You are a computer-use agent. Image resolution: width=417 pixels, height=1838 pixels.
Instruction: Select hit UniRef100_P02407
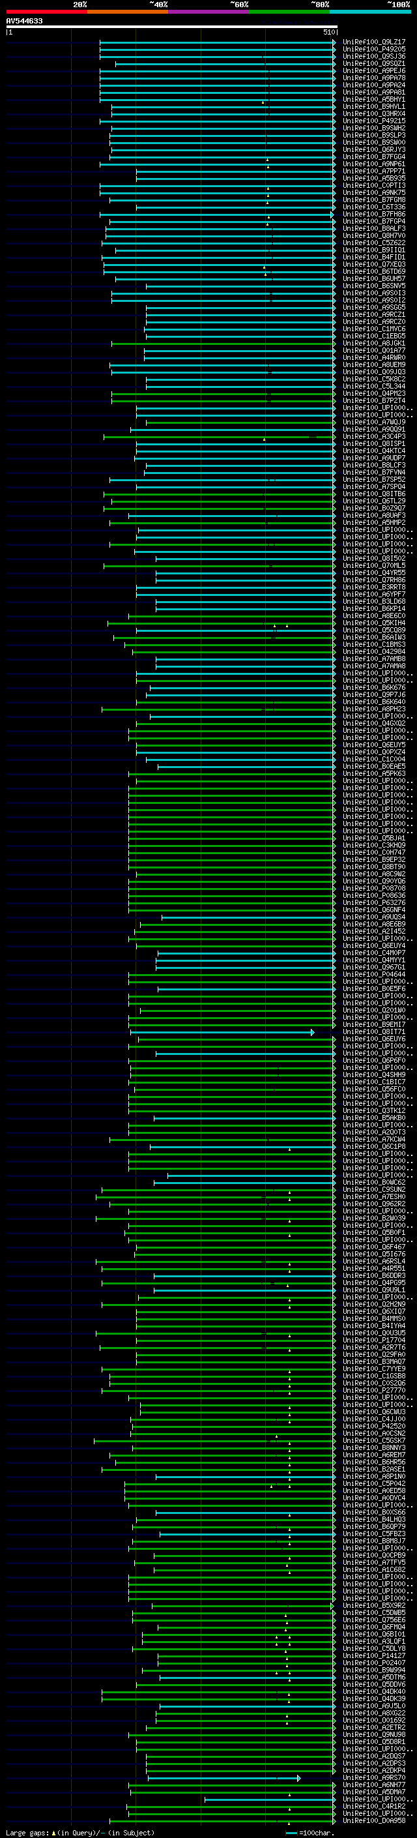(374, 1663)
